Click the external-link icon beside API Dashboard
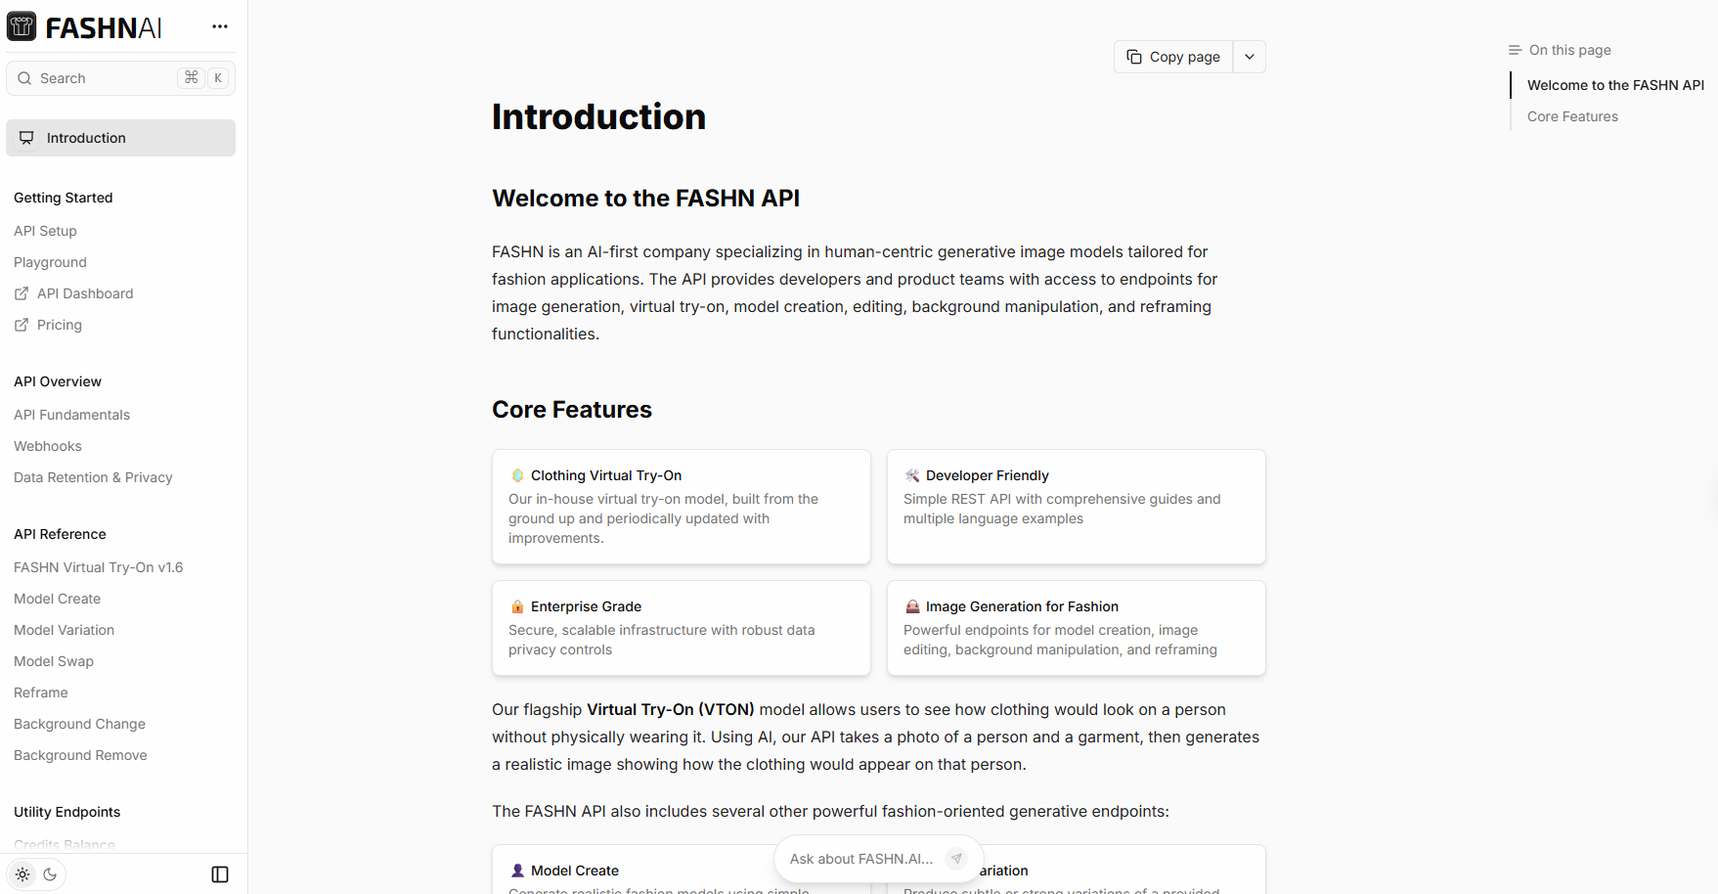 (x=22, y=293)
